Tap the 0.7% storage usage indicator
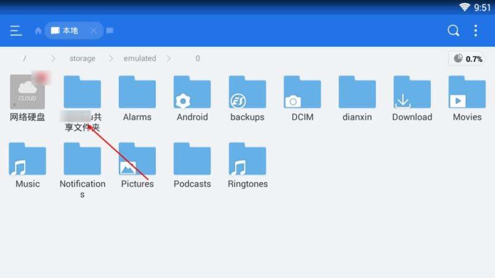 pyautogui.click(x=467, y=59)
